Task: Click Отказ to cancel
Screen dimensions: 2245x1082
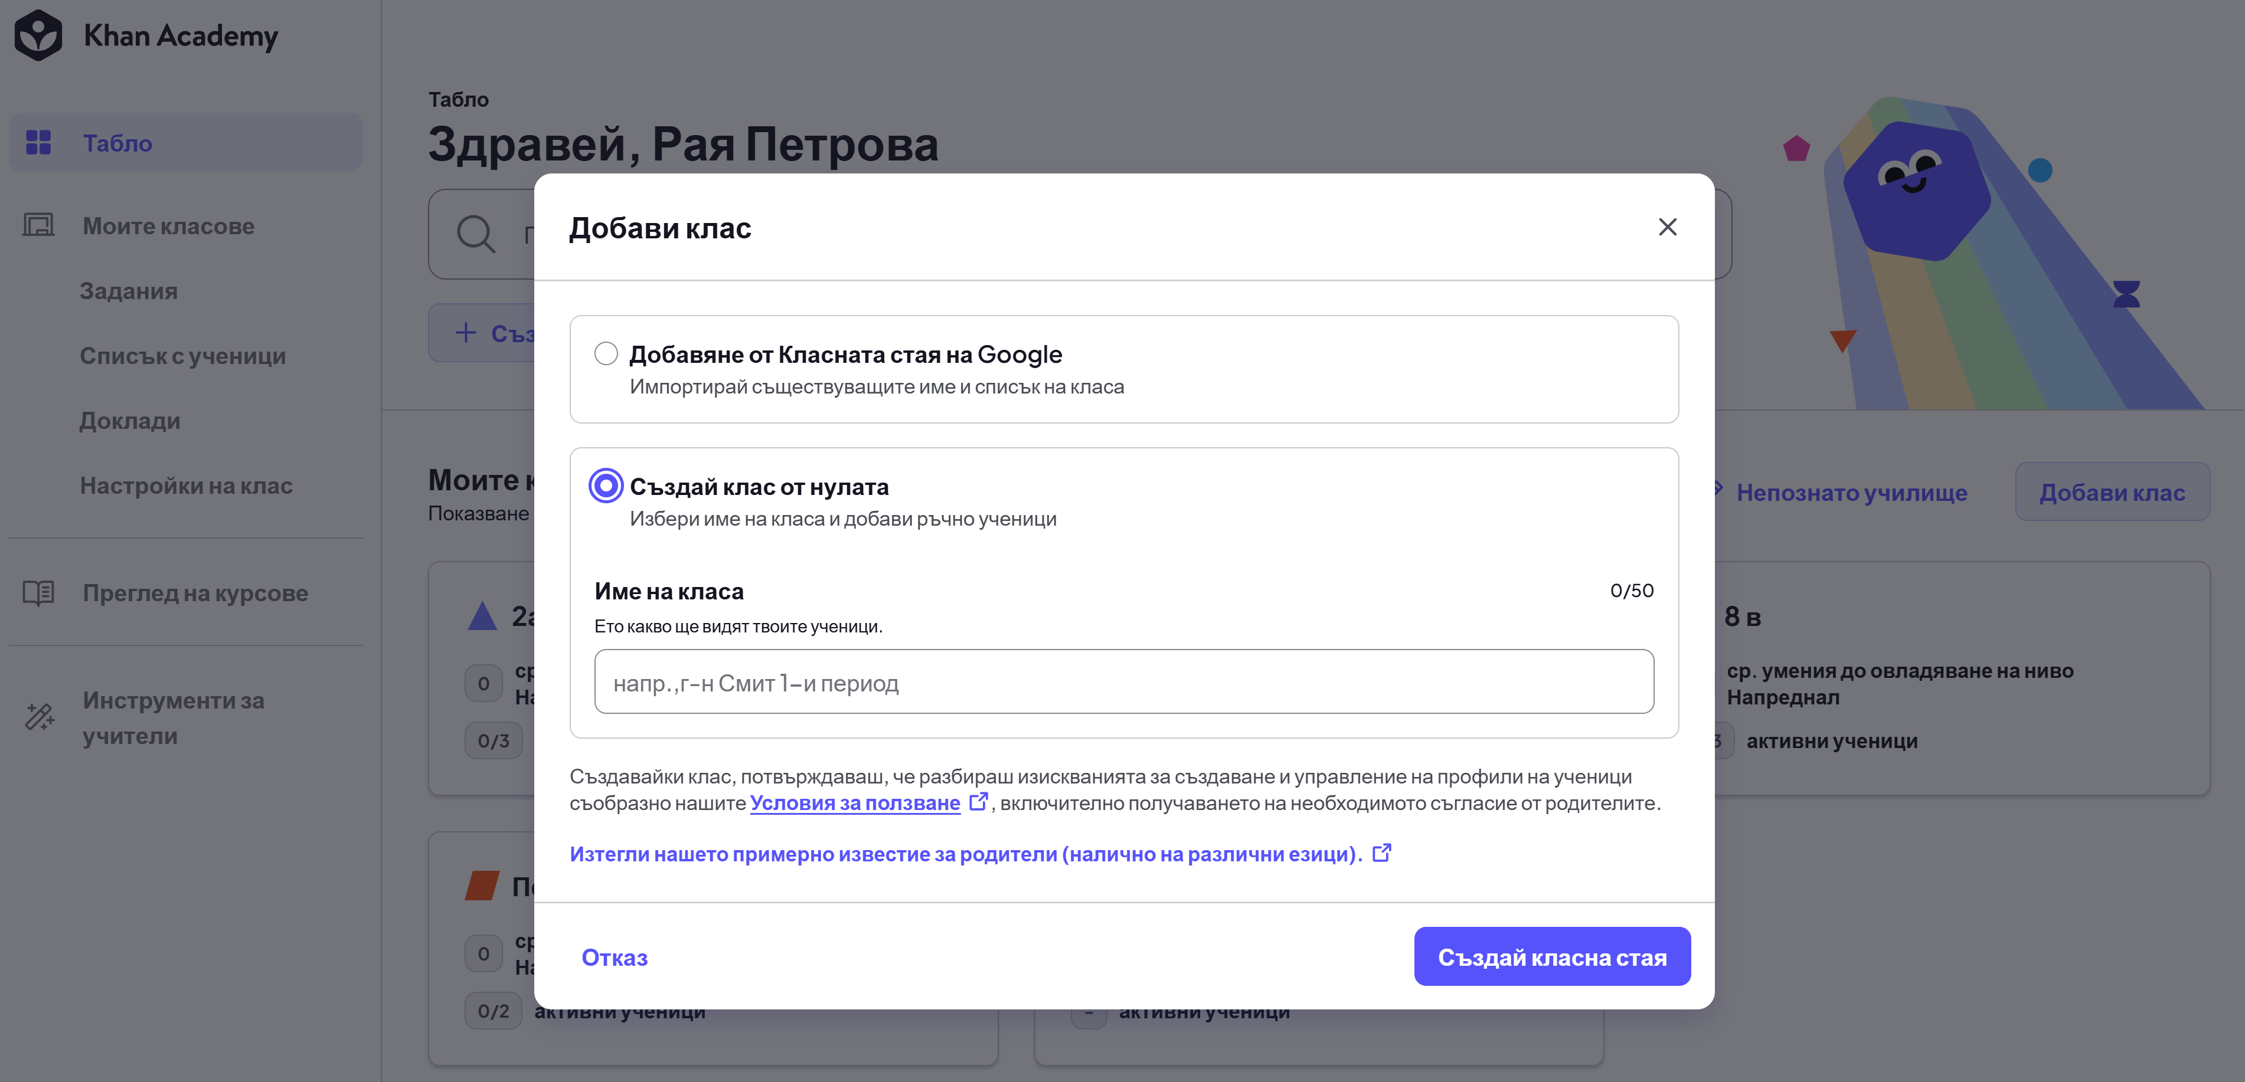Action: 615,958
